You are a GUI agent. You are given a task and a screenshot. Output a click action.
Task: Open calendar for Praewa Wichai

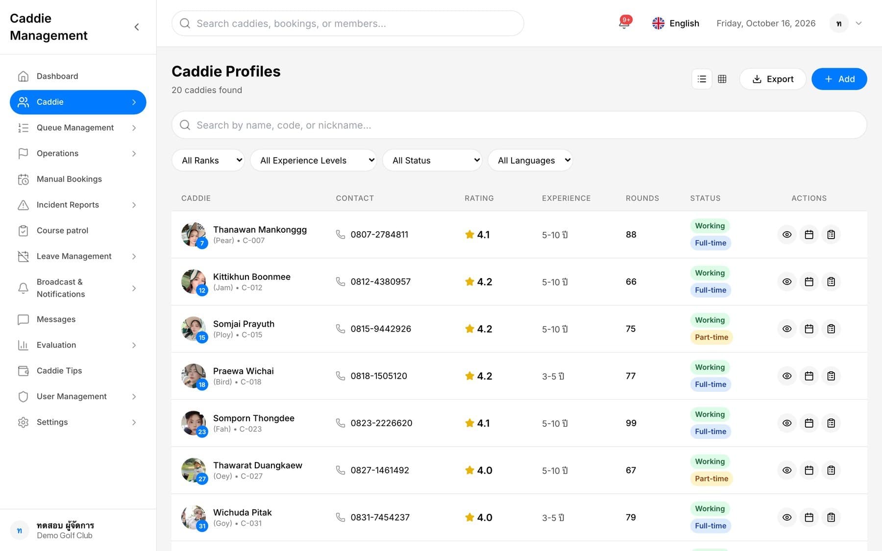tap(809, 376)
